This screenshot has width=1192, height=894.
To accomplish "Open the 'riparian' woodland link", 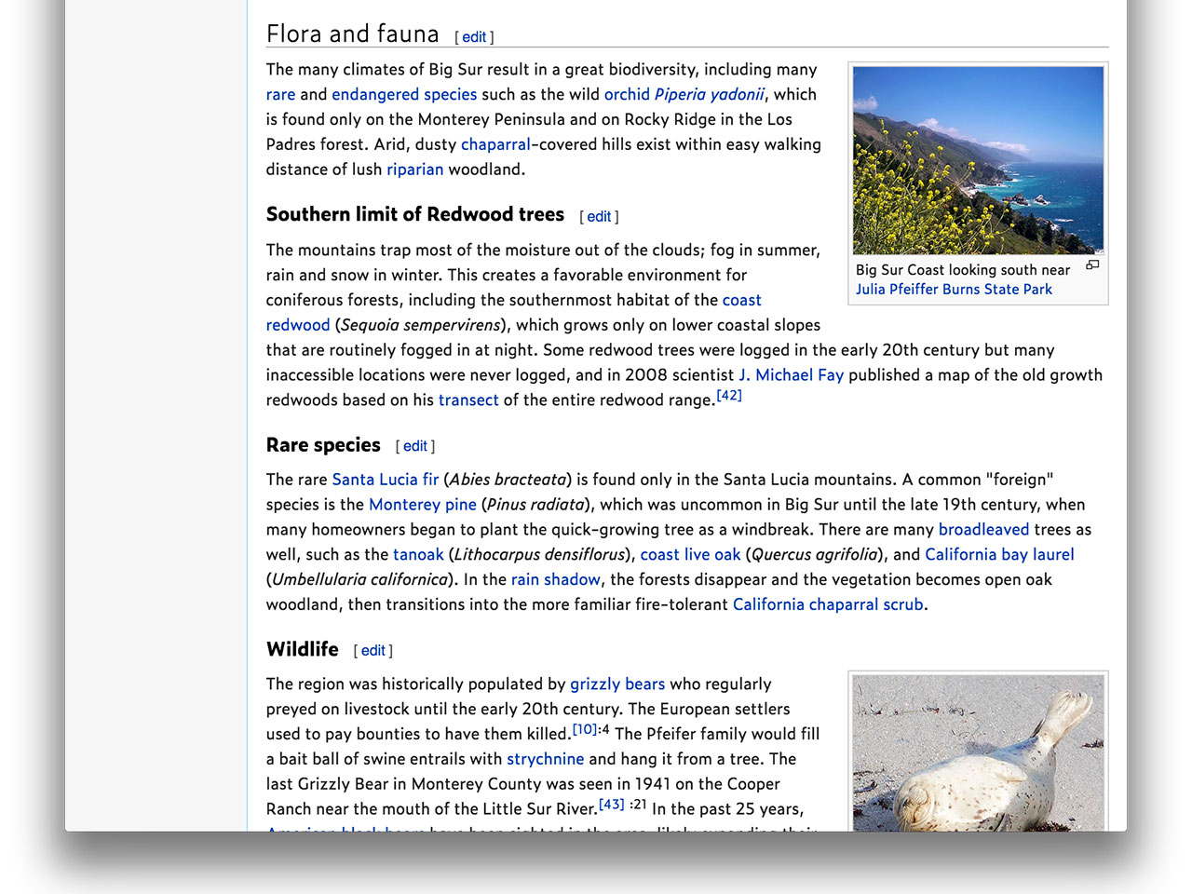I will pyautogui.click(x=415, y=169).
